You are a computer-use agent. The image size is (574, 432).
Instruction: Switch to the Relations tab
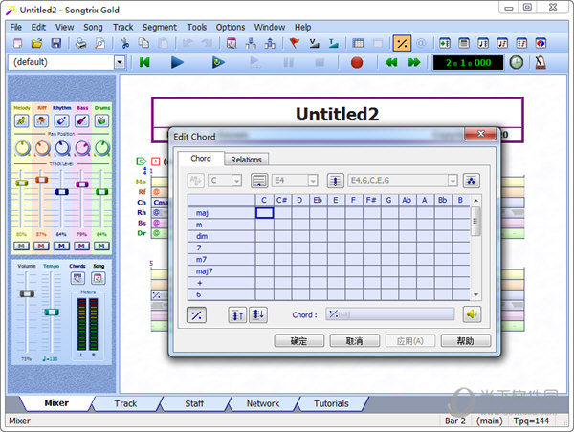point(247,160)
